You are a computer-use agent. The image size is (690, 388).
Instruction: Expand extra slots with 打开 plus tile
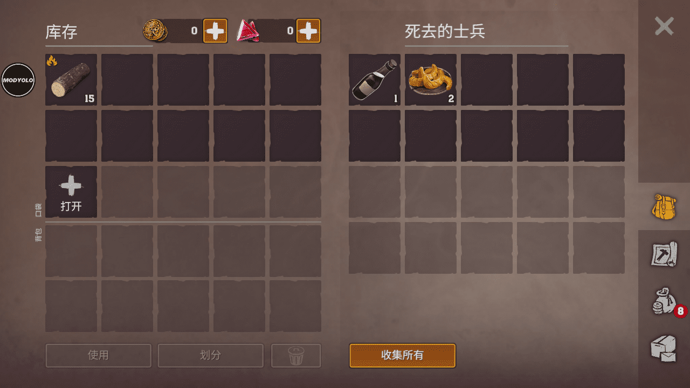(x=71, y=192)
